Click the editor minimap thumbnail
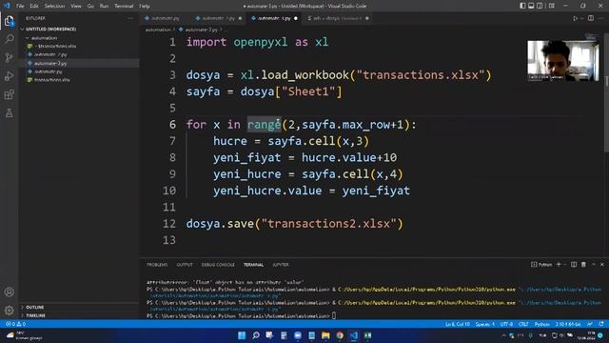The width and height of the screenshot is (609, 343). (592, 36)
